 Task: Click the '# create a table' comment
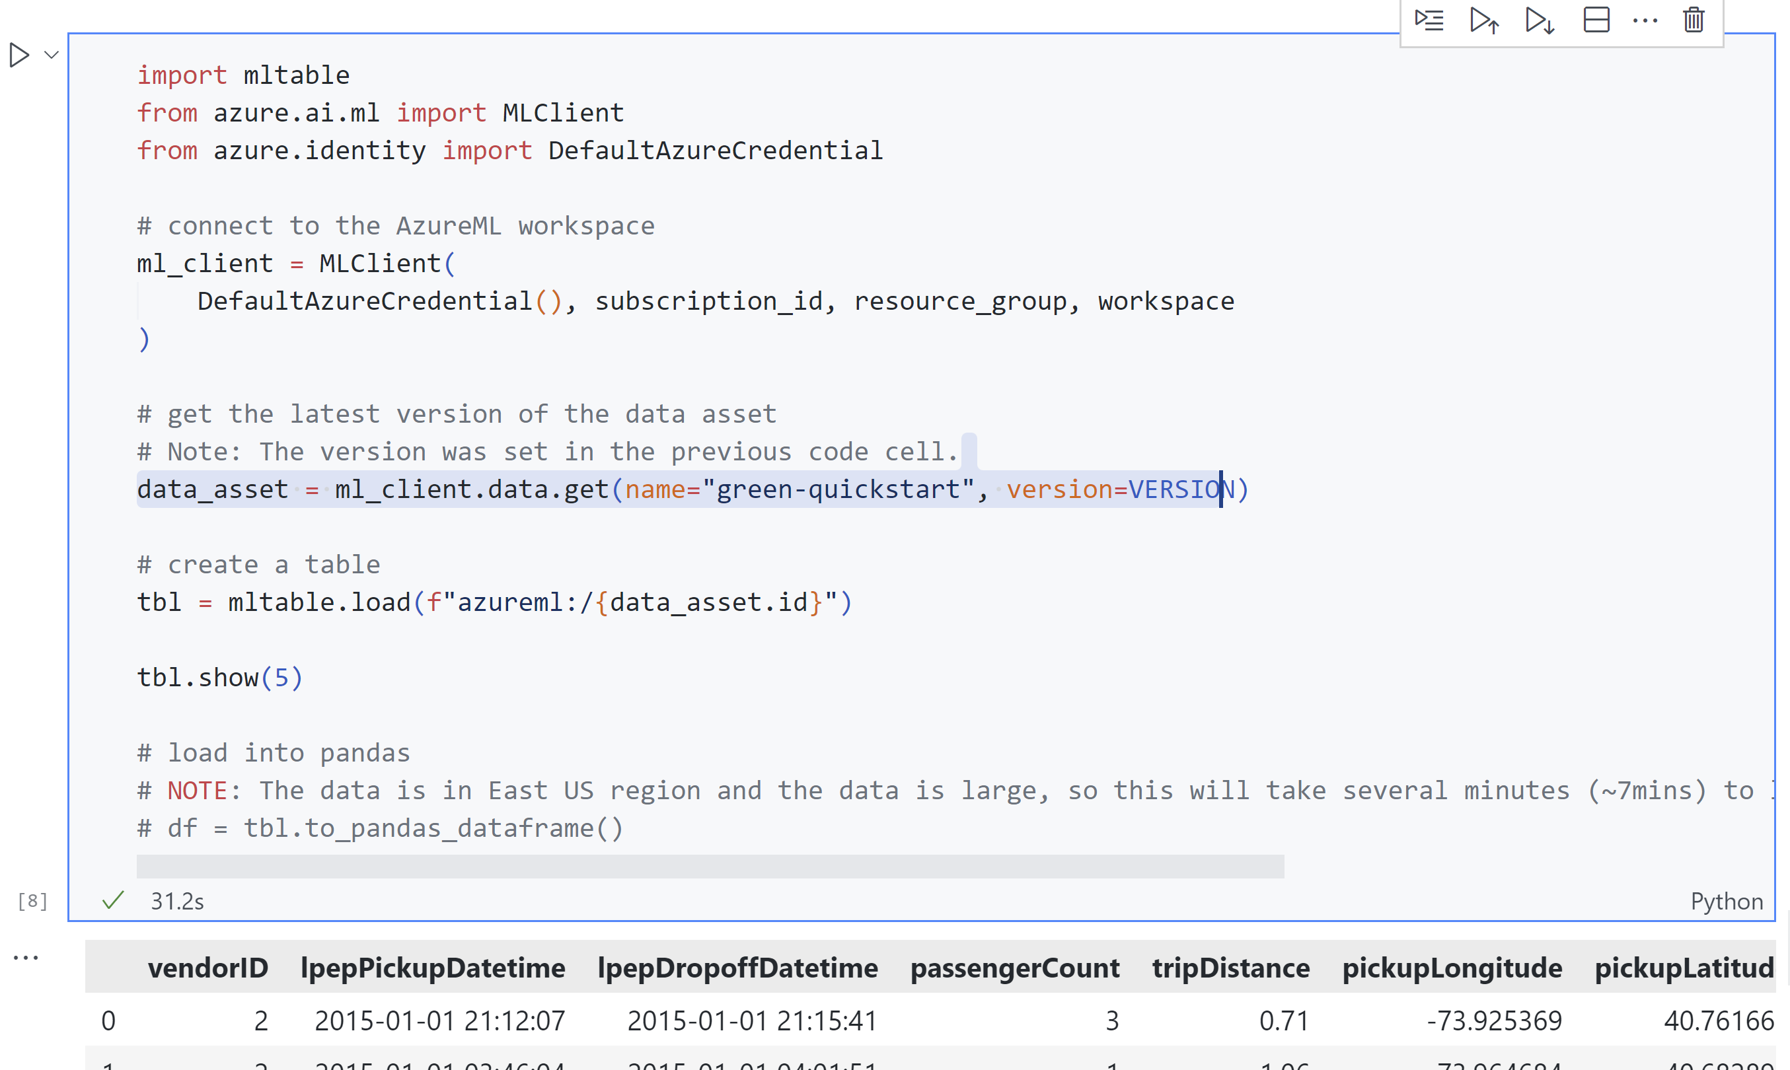pyautogui.click(x=258, y=565)
